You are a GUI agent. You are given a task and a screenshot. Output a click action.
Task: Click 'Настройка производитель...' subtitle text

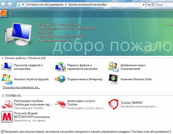click(x=139, y=107)
